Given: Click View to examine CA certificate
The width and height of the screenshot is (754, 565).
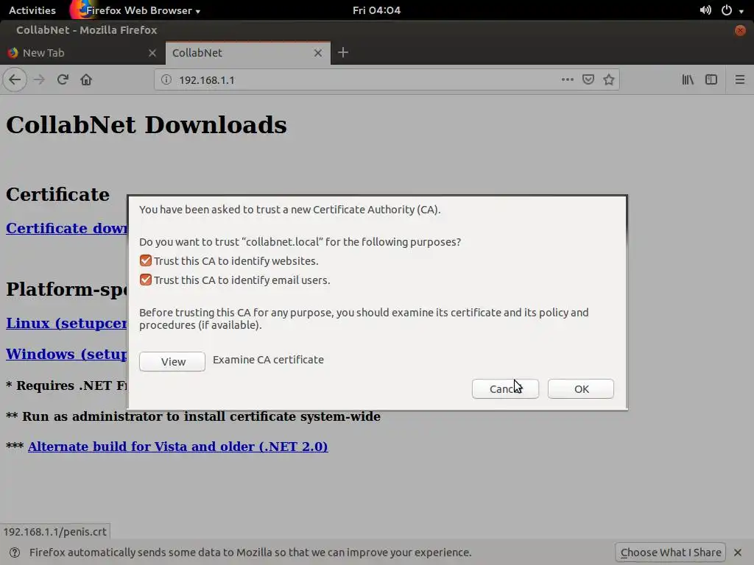Looking at the screenshot, I should click(172, 361).
